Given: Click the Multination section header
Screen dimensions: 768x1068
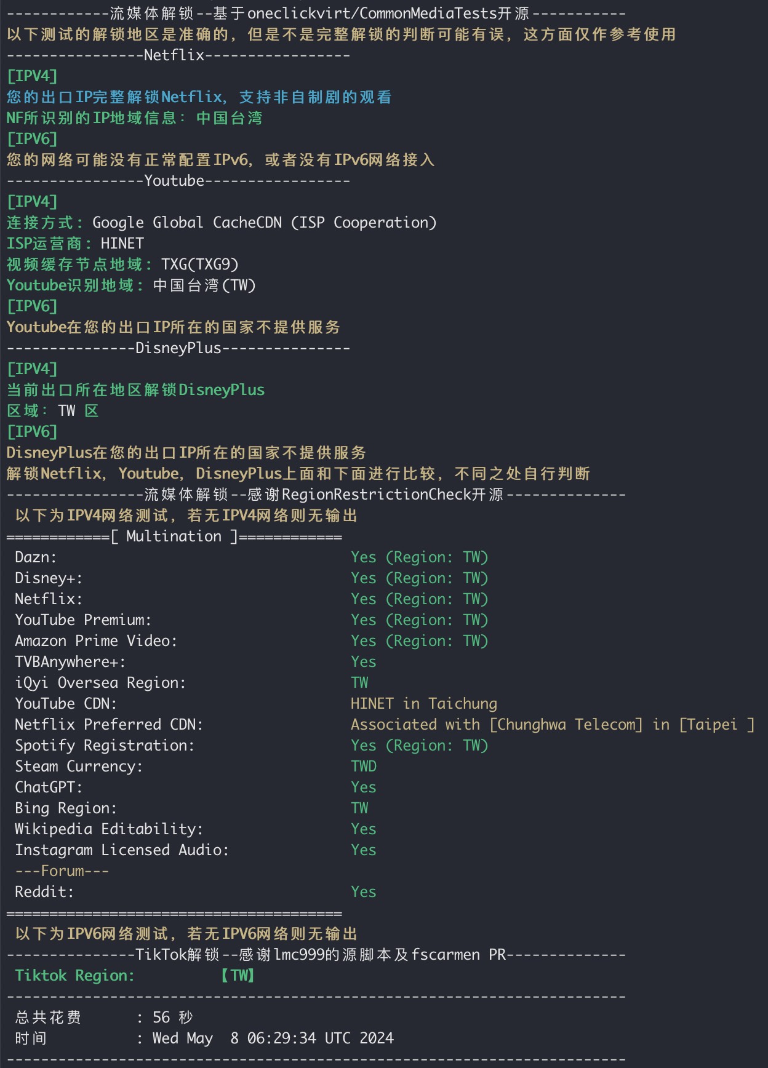Looking at the screenshot, I should pyautogui.click(x=174, y=536).
